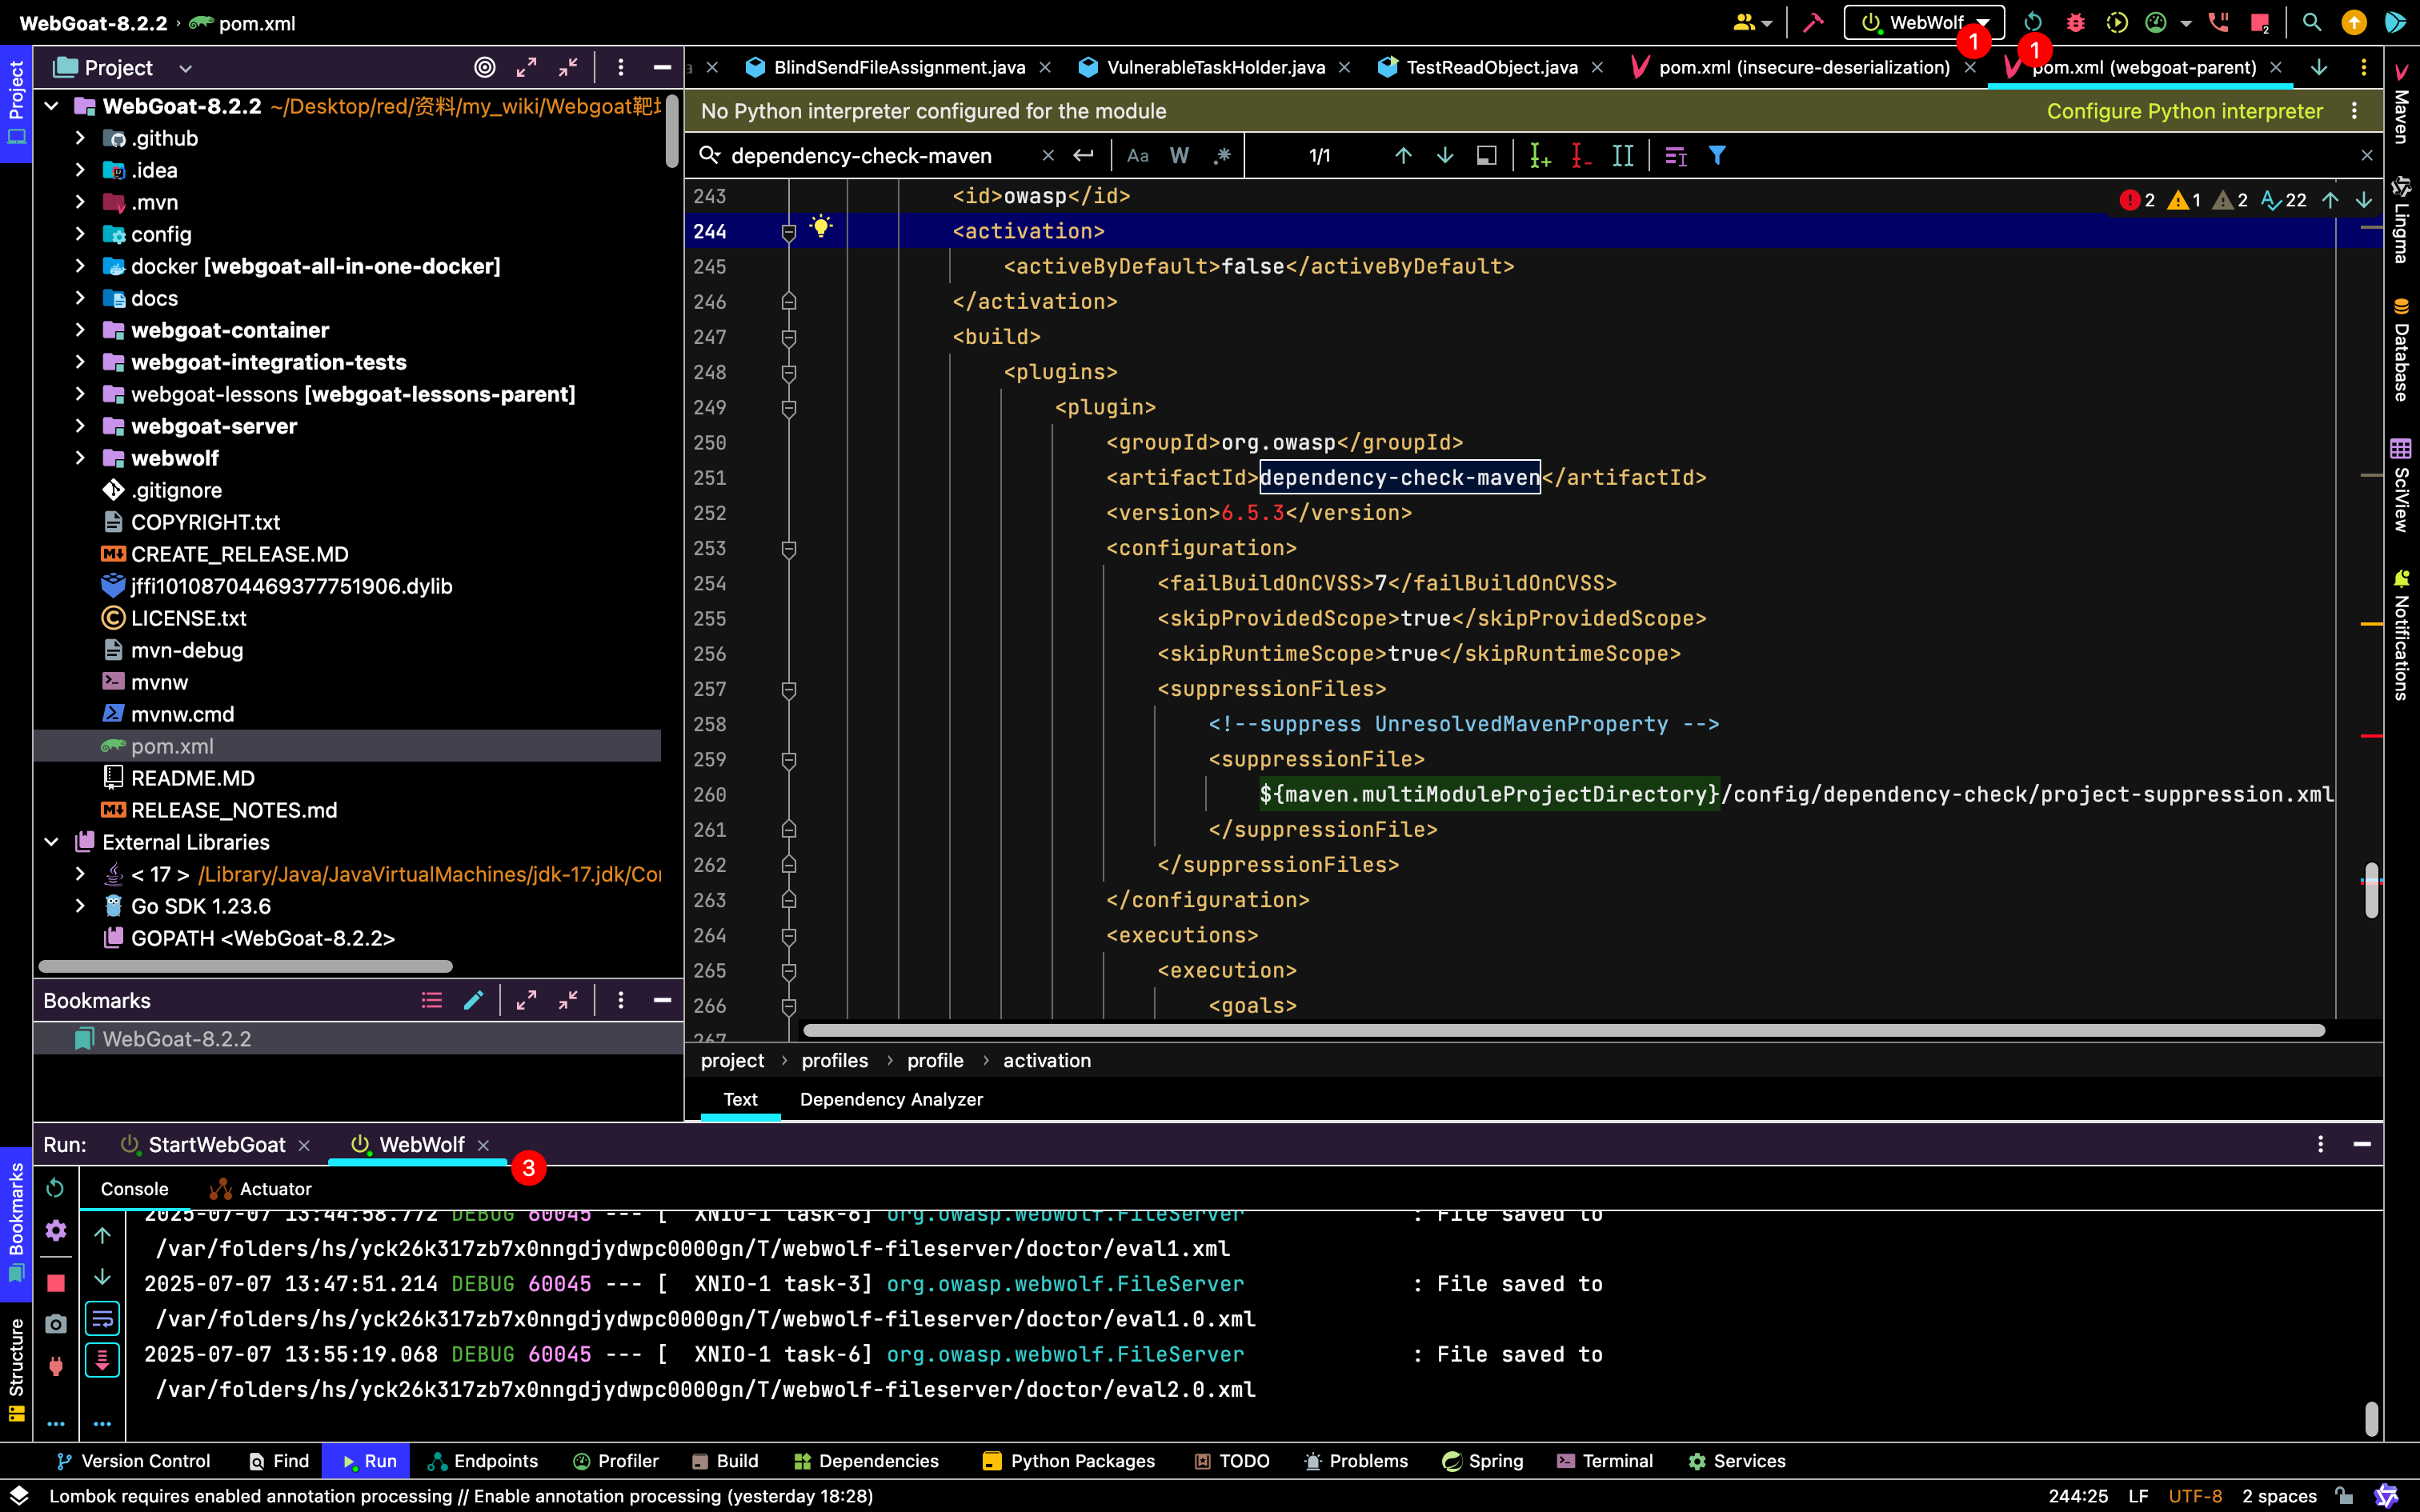Click the intention lightbulb on line 244

click(x=821, y=226)
